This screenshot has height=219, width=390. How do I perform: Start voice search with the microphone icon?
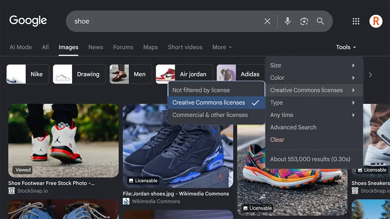(x=288, y=21)
